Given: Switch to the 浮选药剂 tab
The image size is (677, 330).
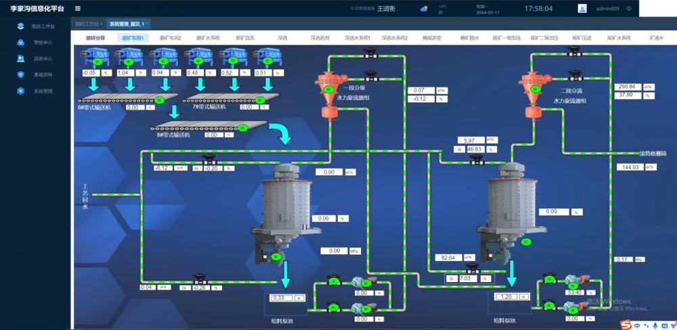Looking at the screenshot, I should click(x=320, y=39).
